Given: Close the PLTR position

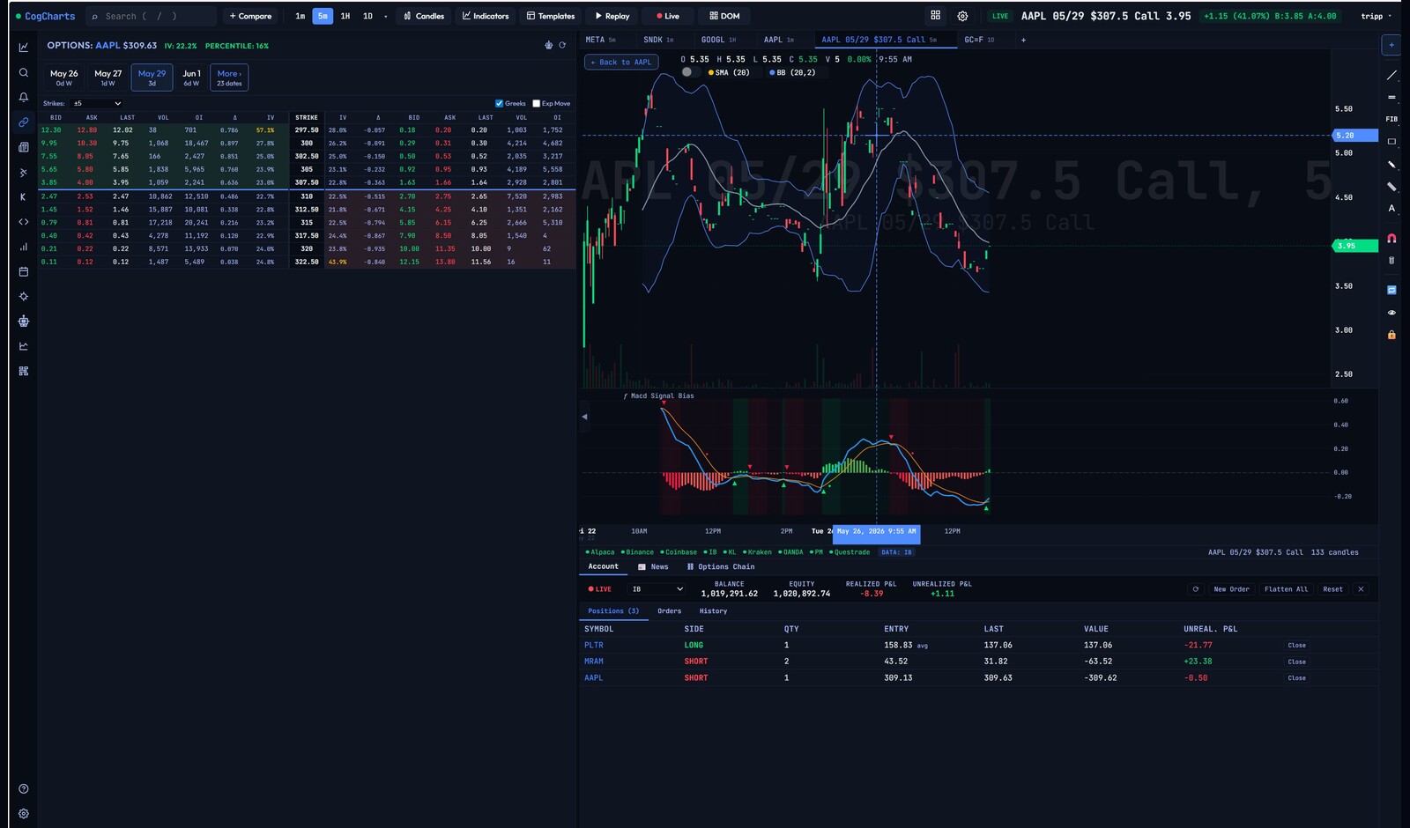Looking at the screenshot, I should click(x=1296, y=646).
